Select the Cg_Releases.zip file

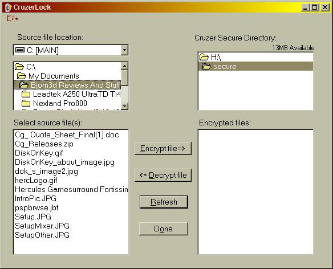click(44, 144)
